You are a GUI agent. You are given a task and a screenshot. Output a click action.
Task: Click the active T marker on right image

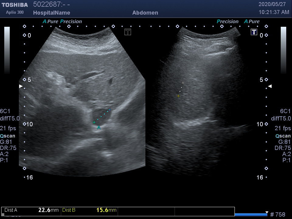pyautogui.click(x=254, y=32)
